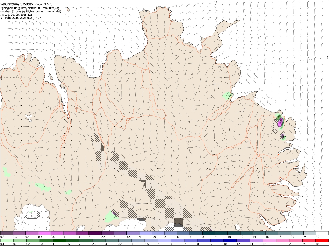Pick the 7 swatch in upper legend row
329x246 pixels.
click(x=196, y=233)
